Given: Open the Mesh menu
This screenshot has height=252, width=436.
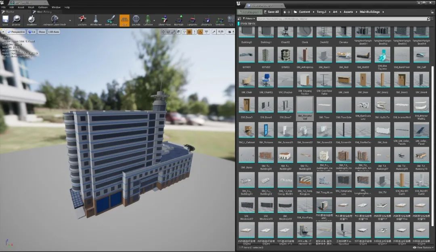Looking at the screenshot, I should pos(31,7).
